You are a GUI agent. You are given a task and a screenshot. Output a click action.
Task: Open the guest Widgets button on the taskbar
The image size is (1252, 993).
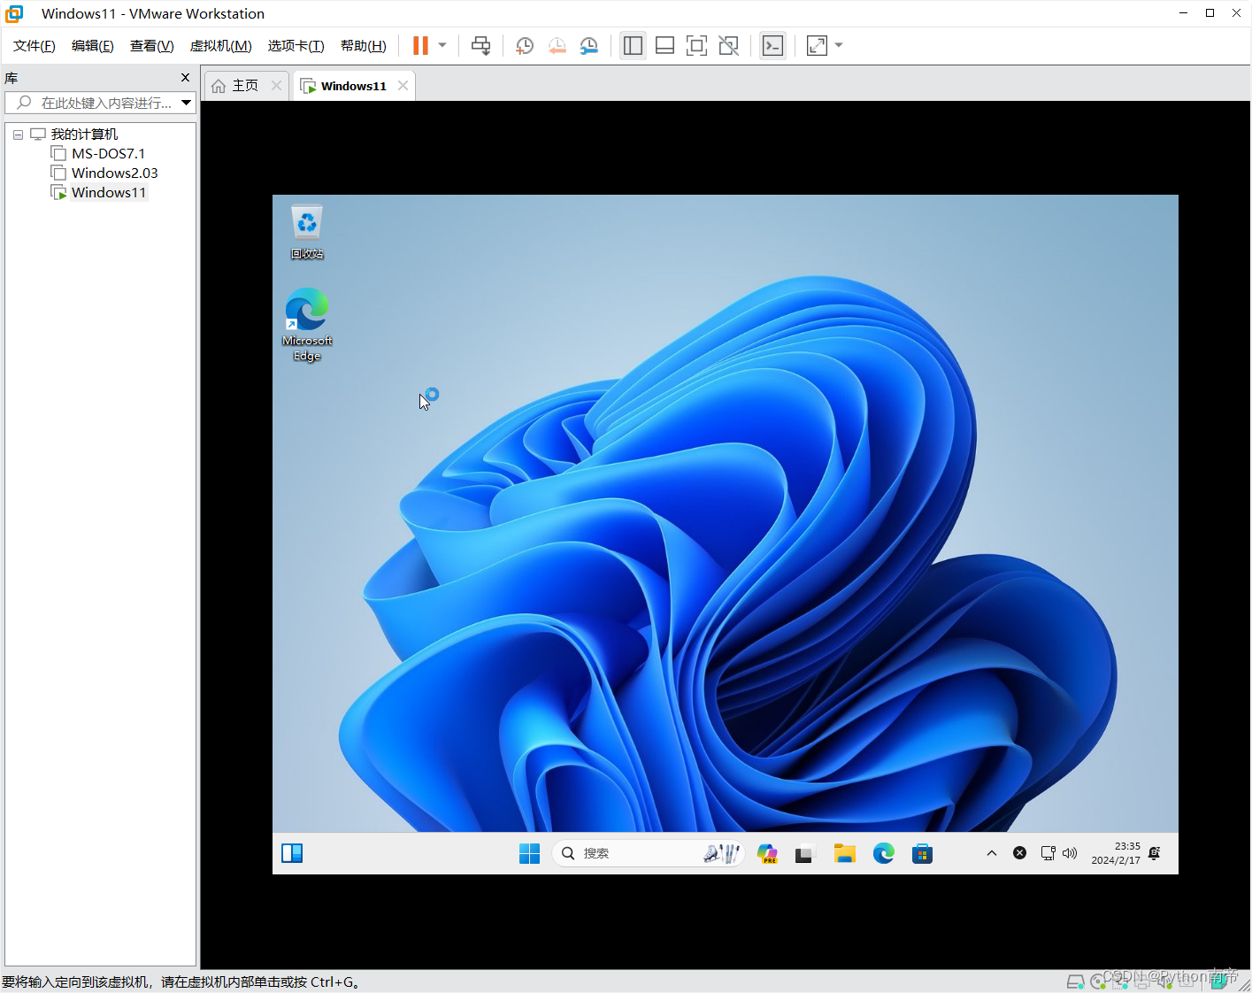292,853
